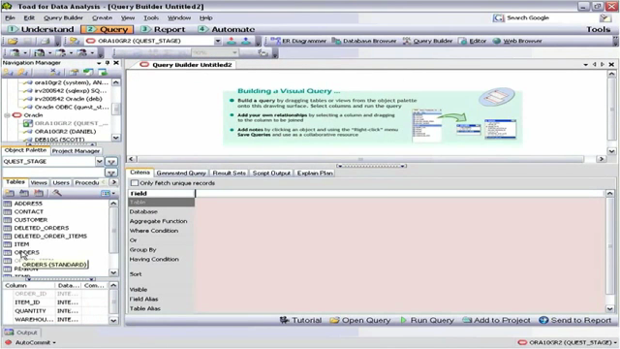Open the zoom percentage dropdown
Viewport: 620px width, 349px height.
pyautogui.click(x=234, y=52)
